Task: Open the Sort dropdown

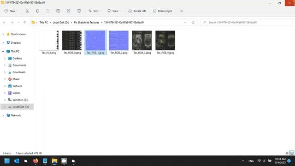Action: (94, 11)
